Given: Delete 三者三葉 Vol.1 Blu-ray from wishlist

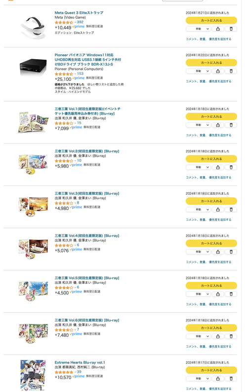Looking at the screenshot, I should coord(231,125).
